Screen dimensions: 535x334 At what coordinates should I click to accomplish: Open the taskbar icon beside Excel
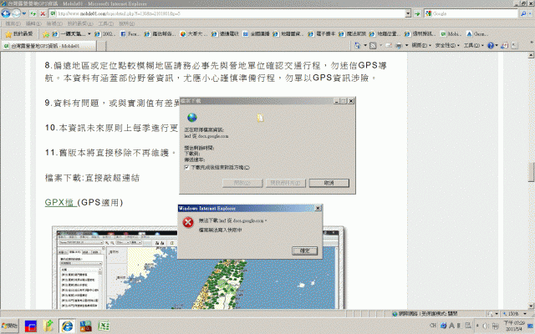[x=85, y=326]
